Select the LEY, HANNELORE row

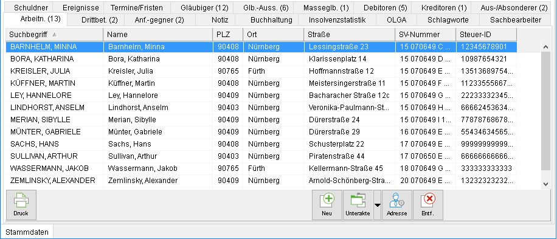coord(261,95)
